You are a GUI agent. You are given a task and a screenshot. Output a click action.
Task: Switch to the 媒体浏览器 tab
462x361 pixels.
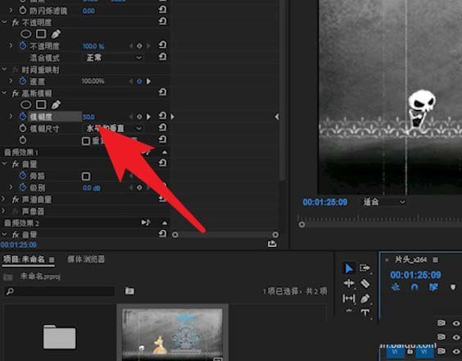[86, 259]
